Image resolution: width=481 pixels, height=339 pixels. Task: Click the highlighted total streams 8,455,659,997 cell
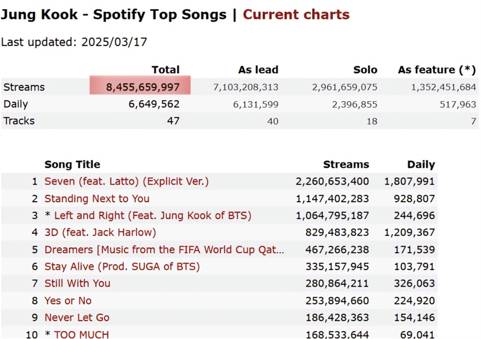(140, 85)
